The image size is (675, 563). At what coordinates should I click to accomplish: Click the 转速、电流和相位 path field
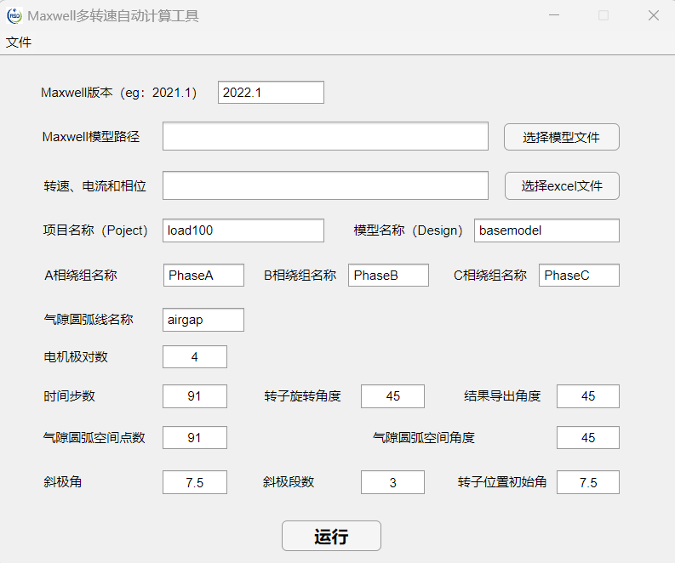(x=325, y=185)
